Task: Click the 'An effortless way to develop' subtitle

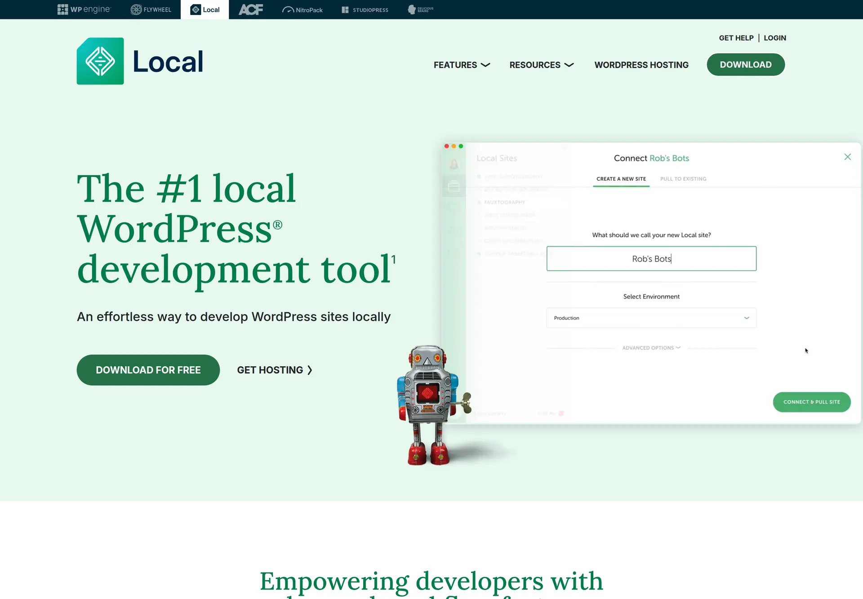Action: click(234, 317)
